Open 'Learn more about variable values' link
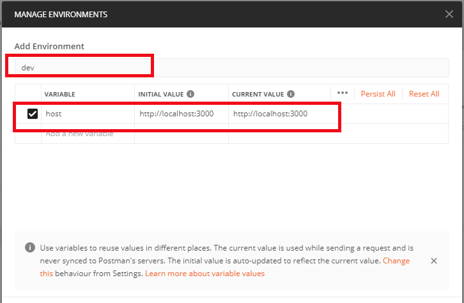Screen dimensions: 464x303 pos(205,274)
